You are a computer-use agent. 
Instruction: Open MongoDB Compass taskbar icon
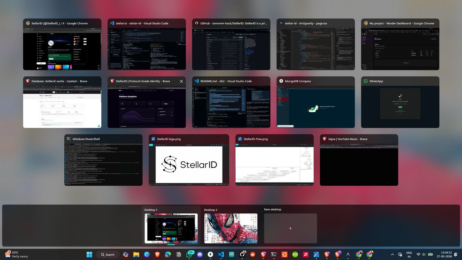coord(210,254)
